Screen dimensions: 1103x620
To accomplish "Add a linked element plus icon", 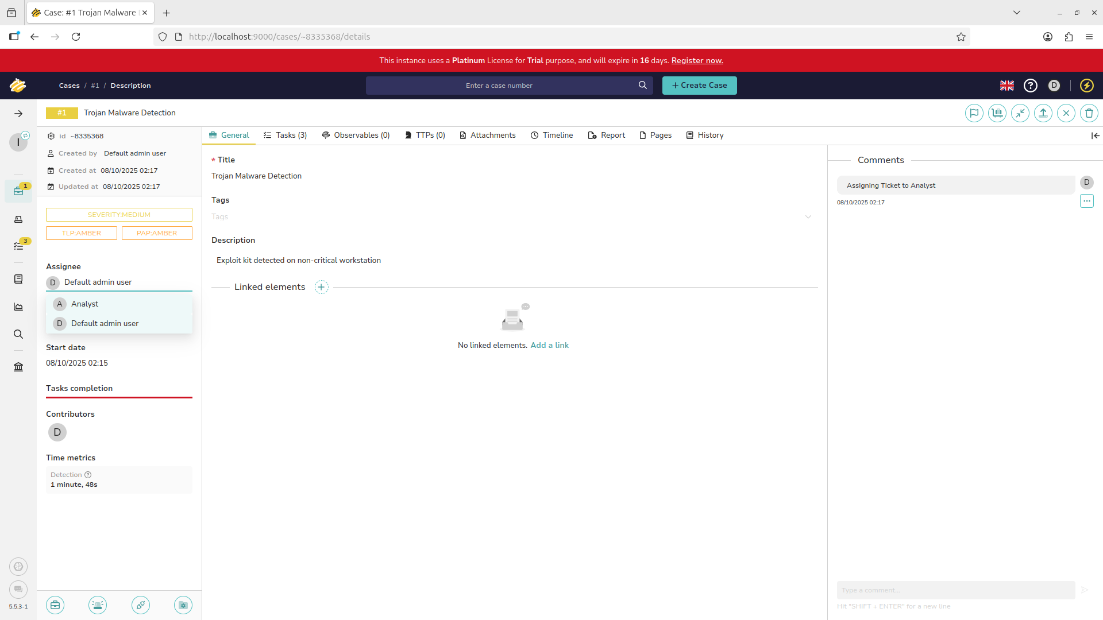I will point(322,287).
